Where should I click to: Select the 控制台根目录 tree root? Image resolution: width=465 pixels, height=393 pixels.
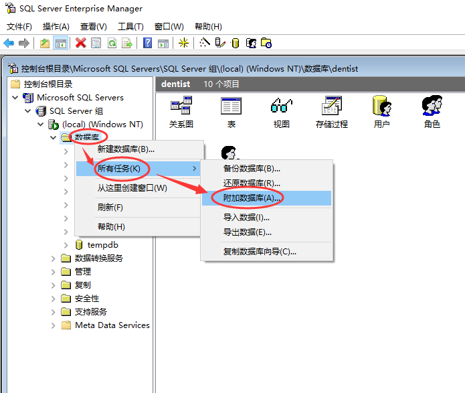tap(48, 84)
